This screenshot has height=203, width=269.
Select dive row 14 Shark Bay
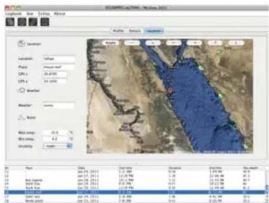click(134, 184)
